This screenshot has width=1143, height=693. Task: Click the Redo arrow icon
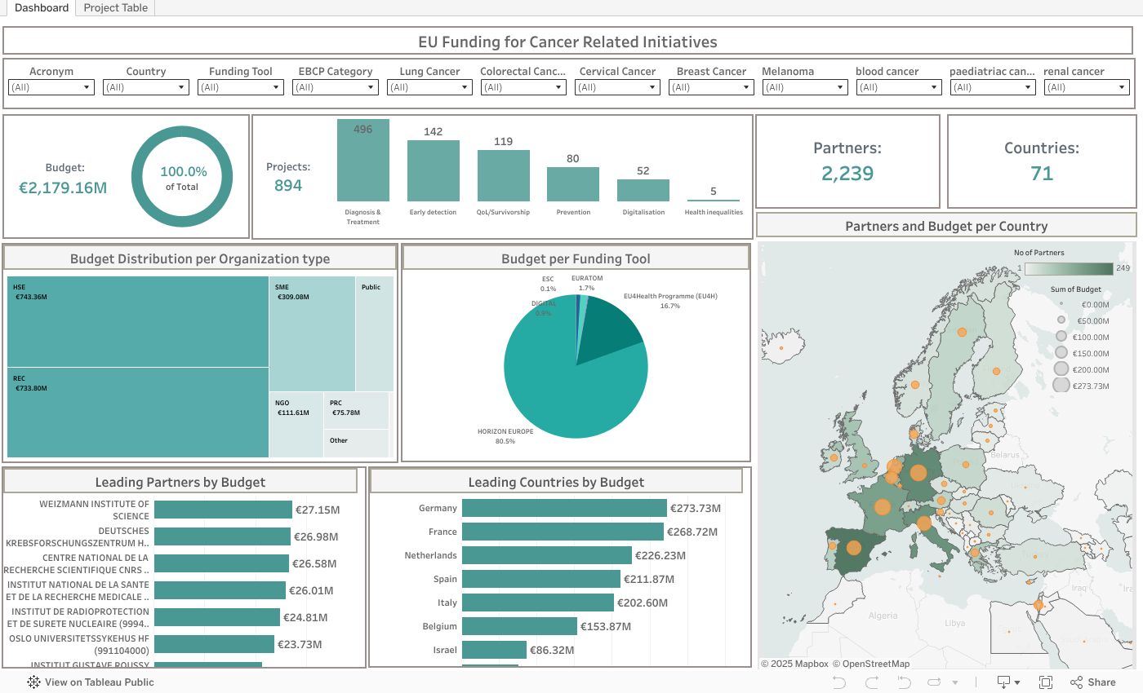(x=872, y=682)
